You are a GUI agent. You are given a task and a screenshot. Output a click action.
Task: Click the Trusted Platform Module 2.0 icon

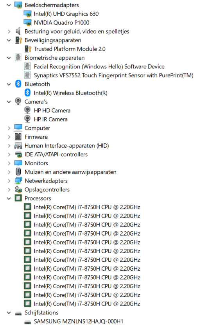coord(28,49)
